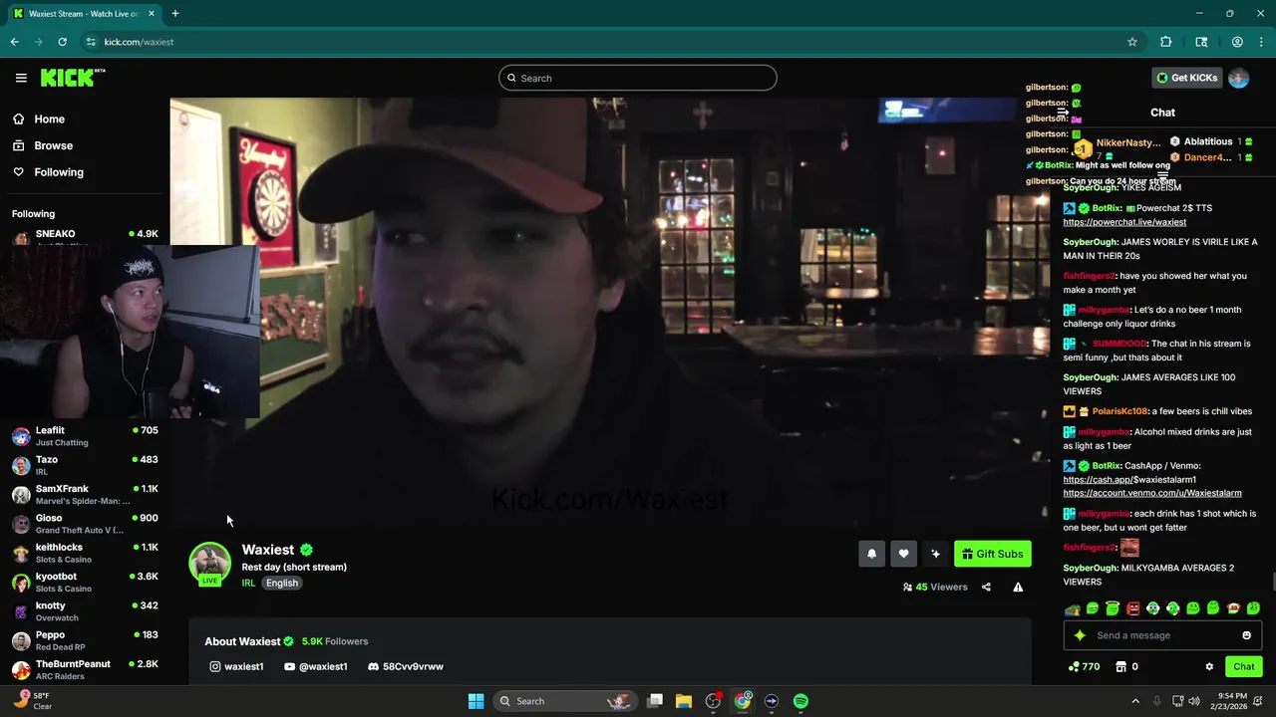Screen dimensions: 1276x717
Task: Open the Kick hamburger menu
Action: (21, 78)
